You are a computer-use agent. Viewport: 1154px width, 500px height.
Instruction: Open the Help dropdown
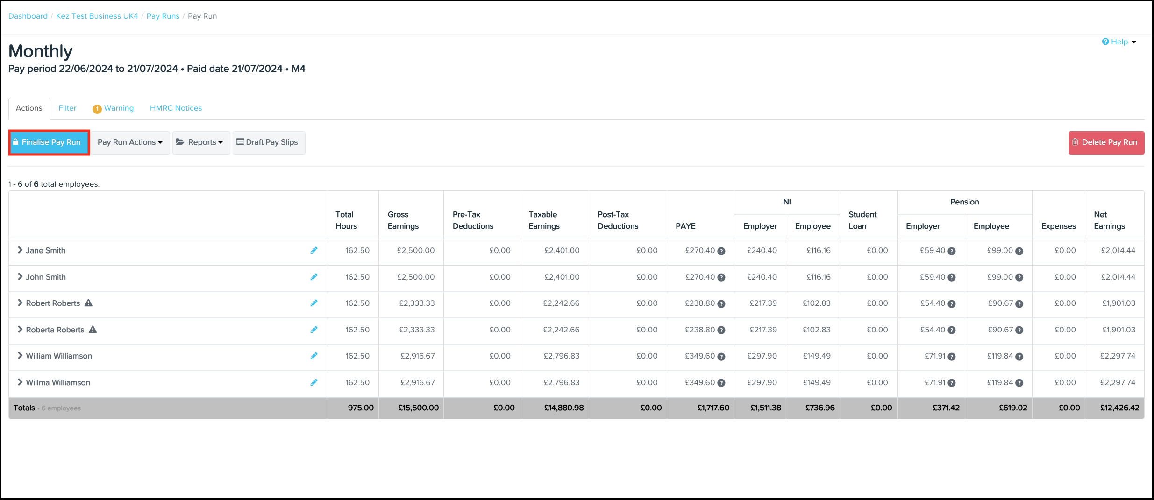pos(1119,42)
